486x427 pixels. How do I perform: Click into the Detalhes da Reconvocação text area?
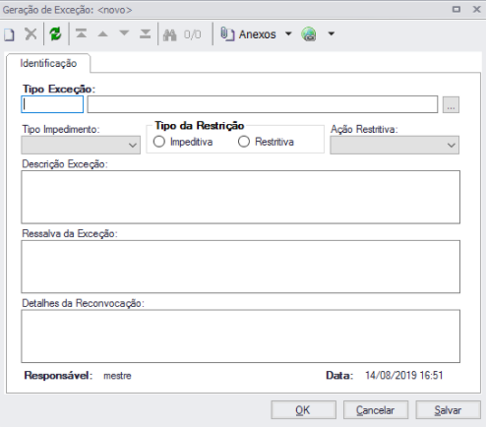[x=241, y=336]
